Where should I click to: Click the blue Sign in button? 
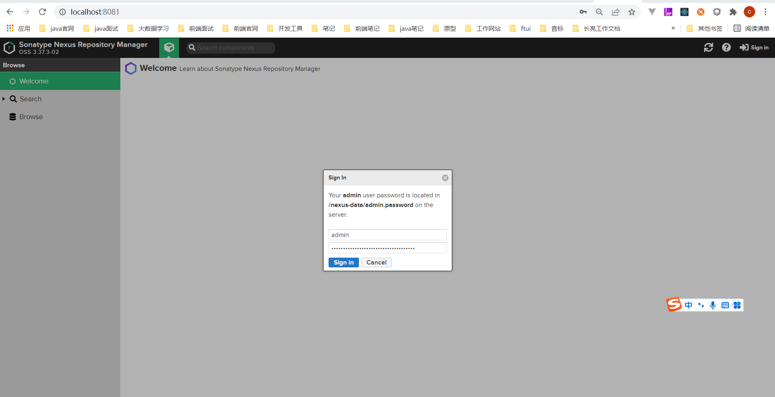pos(344,263)
